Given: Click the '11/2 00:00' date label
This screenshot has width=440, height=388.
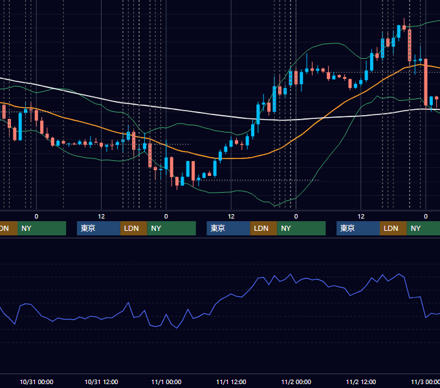Looking at the screenshot, I should [x=296, y=382].
